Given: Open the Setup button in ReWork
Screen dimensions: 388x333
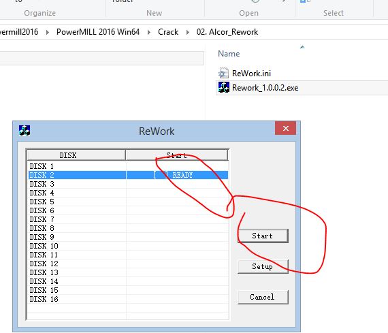Looking at the screenshot, I should [263, 266].
